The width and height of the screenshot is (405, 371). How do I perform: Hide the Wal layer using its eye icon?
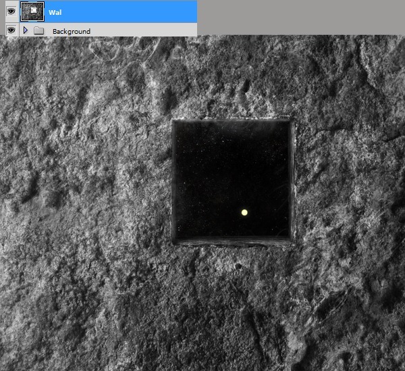pyautogui.click(x=11, y=11)
